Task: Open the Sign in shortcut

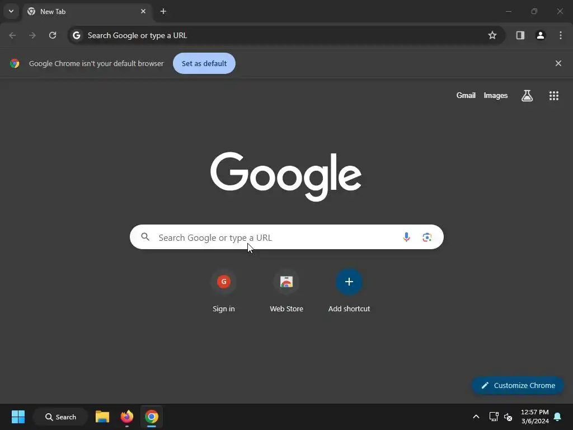Action: [x=224, y=291]
